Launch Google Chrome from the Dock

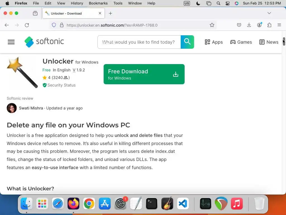[89, 204]
